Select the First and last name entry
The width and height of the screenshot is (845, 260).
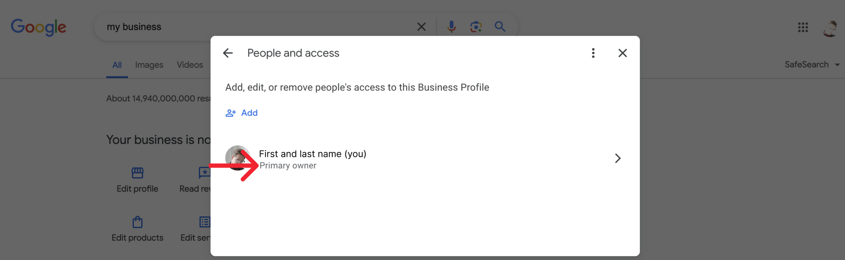pyautogui.click(x=425, y=159)
